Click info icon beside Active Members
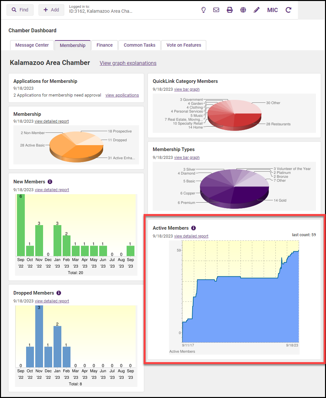The height and width of the screenshot is (398, 326). tap(194, 228)
